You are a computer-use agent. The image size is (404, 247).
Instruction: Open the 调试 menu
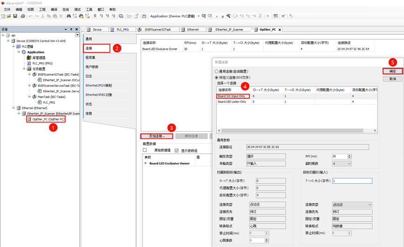[77, 9]
